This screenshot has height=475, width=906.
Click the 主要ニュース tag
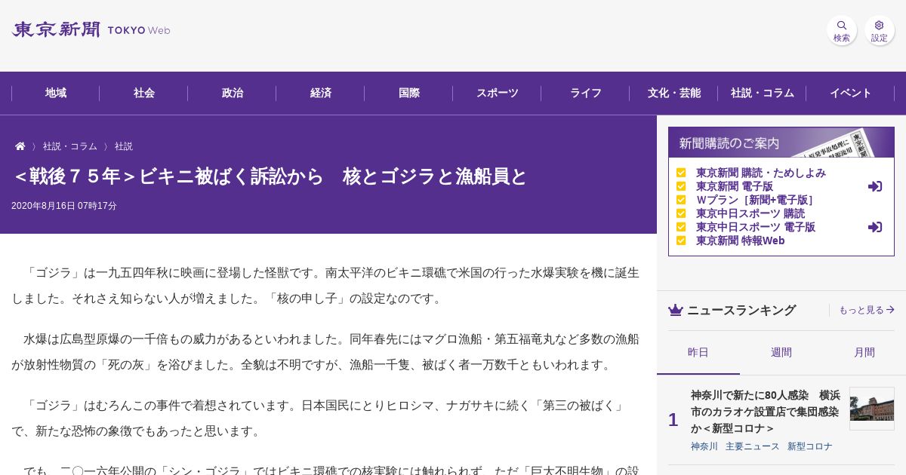click(753, 446)
